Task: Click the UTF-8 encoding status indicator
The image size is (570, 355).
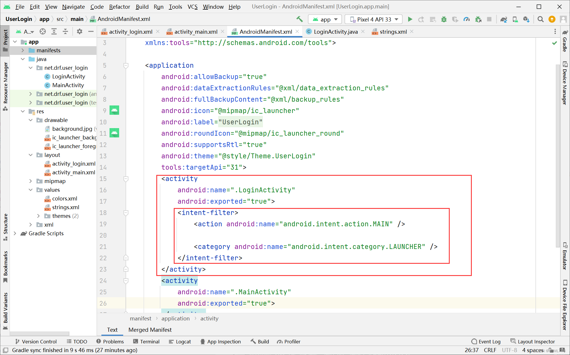Action: [x=510, y=350]
